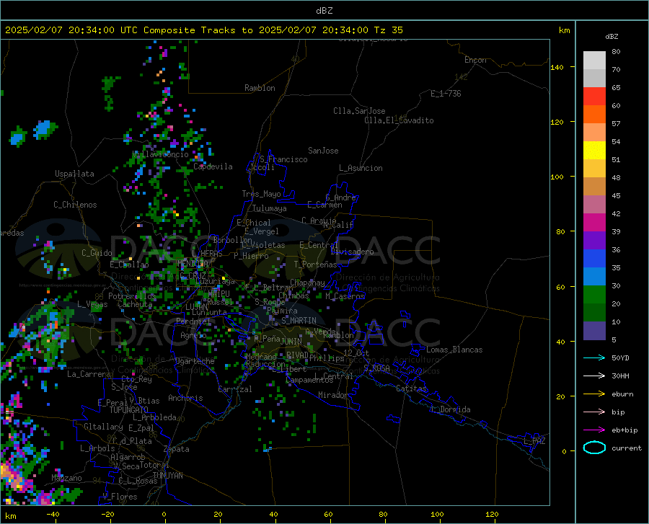Click the 'E_1-736' map label
Screen dimensions: 649x524
(446, 94)
